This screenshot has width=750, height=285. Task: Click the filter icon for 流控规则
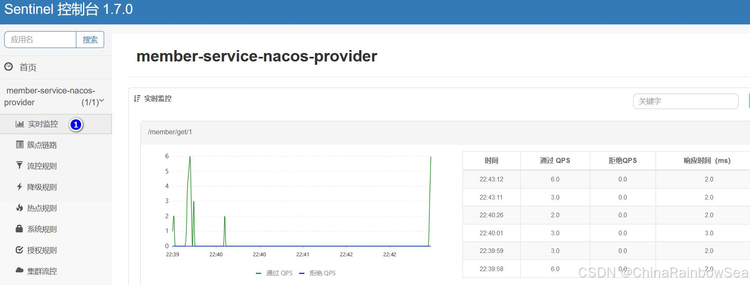pyautogui.click(x=19, y=165)
